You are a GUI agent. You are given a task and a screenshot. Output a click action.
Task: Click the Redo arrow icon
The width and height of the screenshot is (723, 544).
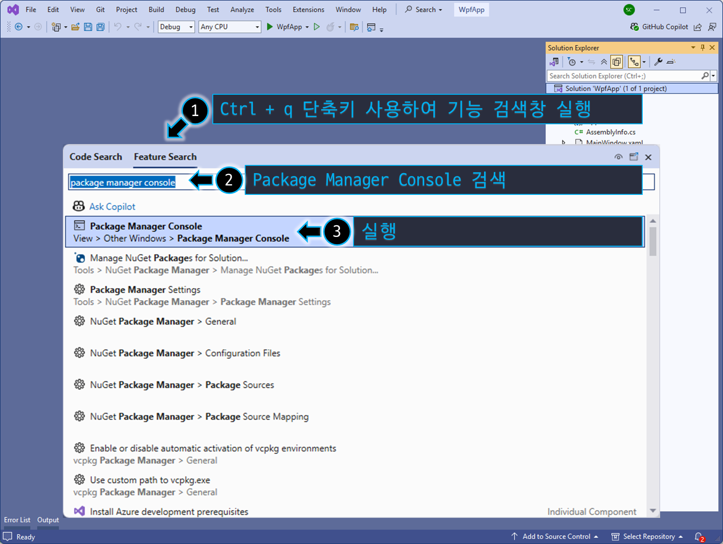[138, 27]
